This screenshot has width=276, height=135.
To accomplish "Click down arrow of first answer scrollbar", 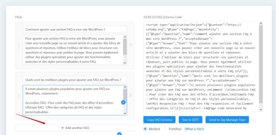I will tap(125, 63).
